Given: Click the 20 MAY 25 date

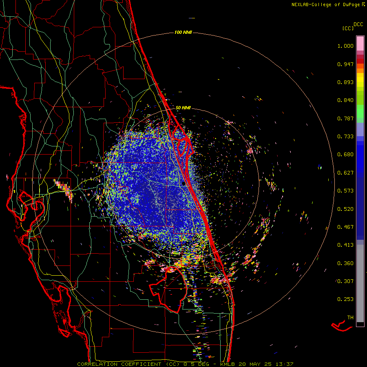Looking at the screenshot, I should (255, 364).
